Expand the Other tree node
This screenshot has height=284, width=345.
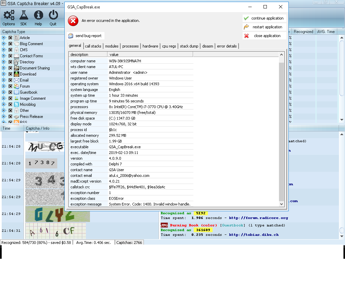pyautogui.click(x=3, y=111)
